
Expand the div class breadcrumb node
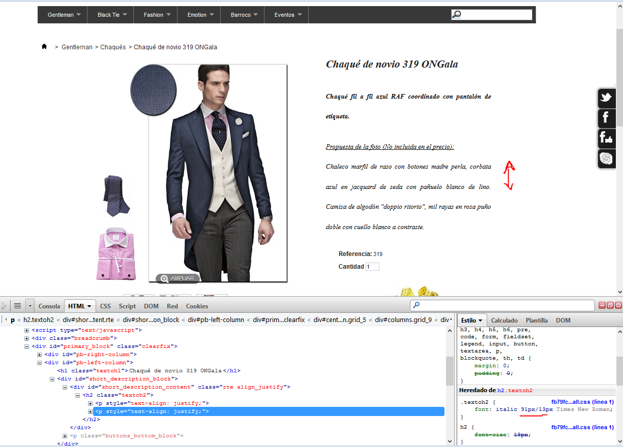(x=27, y=338)
